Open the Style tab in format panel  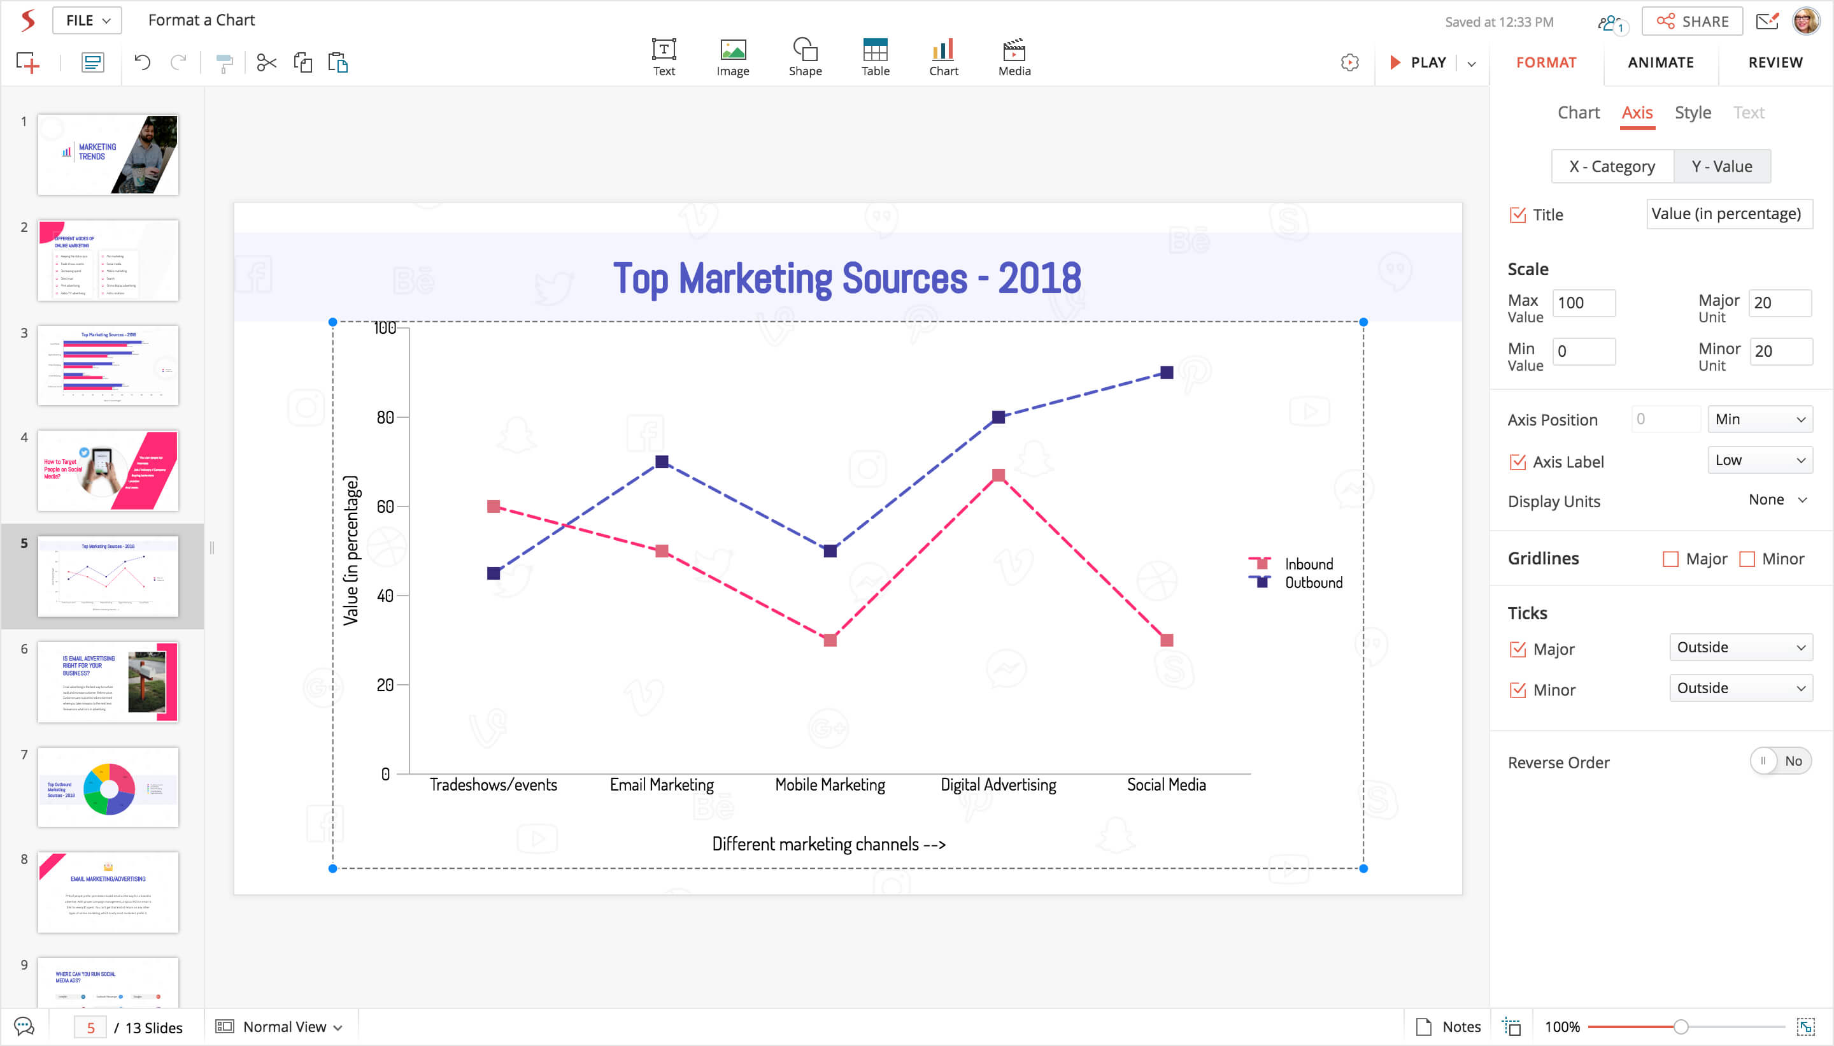click(1692, 113)
